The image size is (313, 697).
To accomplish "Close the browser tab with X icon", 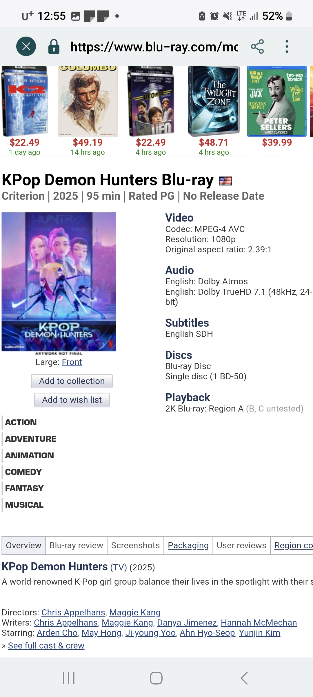I will (x=26, y=46).
